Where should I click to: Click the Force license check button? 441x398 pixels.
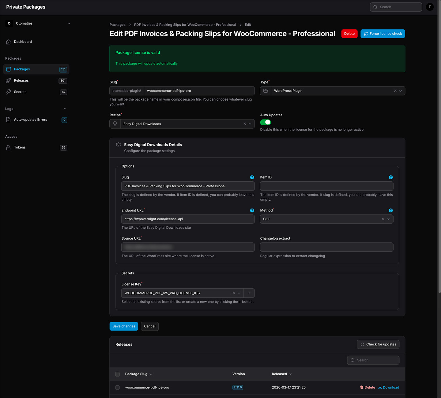point(383,34)
